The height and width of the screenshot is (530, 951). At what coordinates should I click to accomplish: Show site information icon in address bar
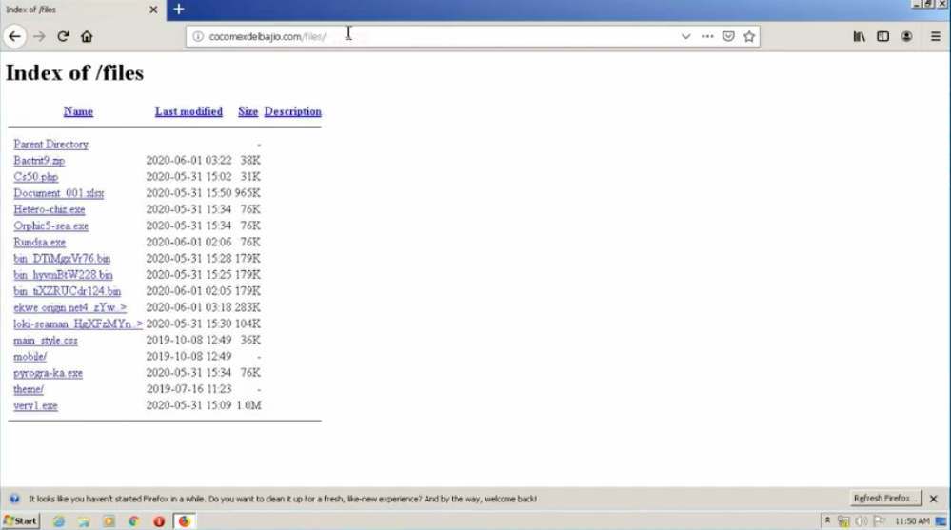pyautogui.click(x=198, y=36)
